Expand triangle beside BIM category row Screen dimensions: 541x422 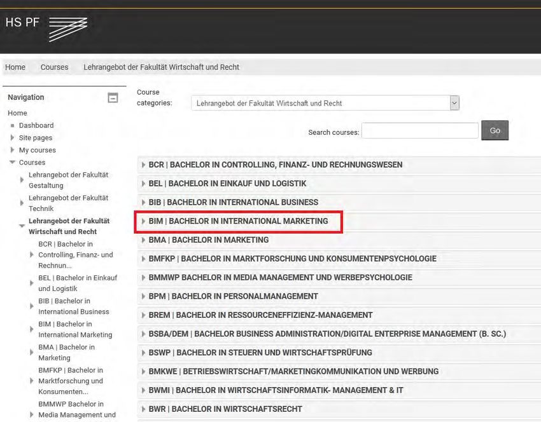pyautogui.click(x=143, y=221)
